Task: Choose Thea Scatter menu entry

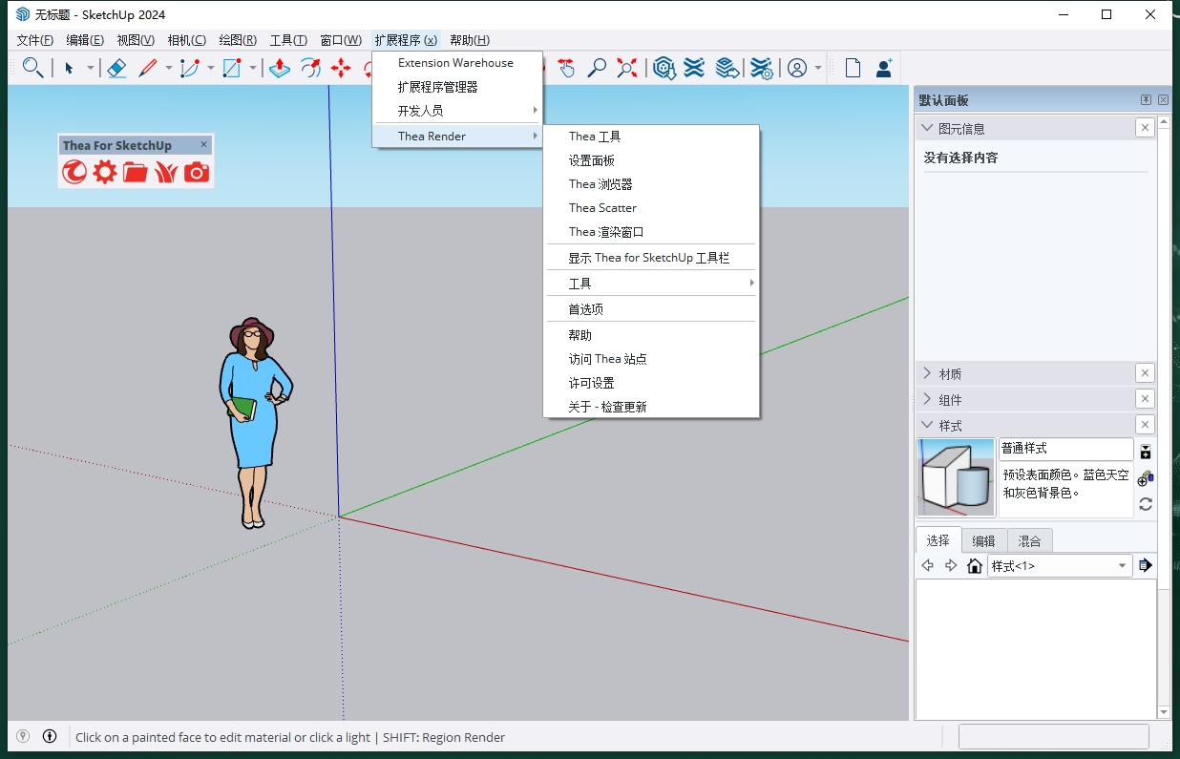Action: [x=651, y=208]
